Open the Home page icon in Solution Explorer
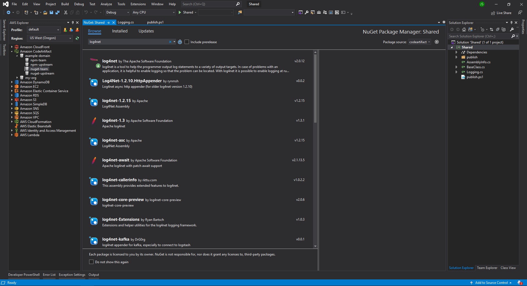Viewport: 527px width, 286px height. tap(464, 29)
